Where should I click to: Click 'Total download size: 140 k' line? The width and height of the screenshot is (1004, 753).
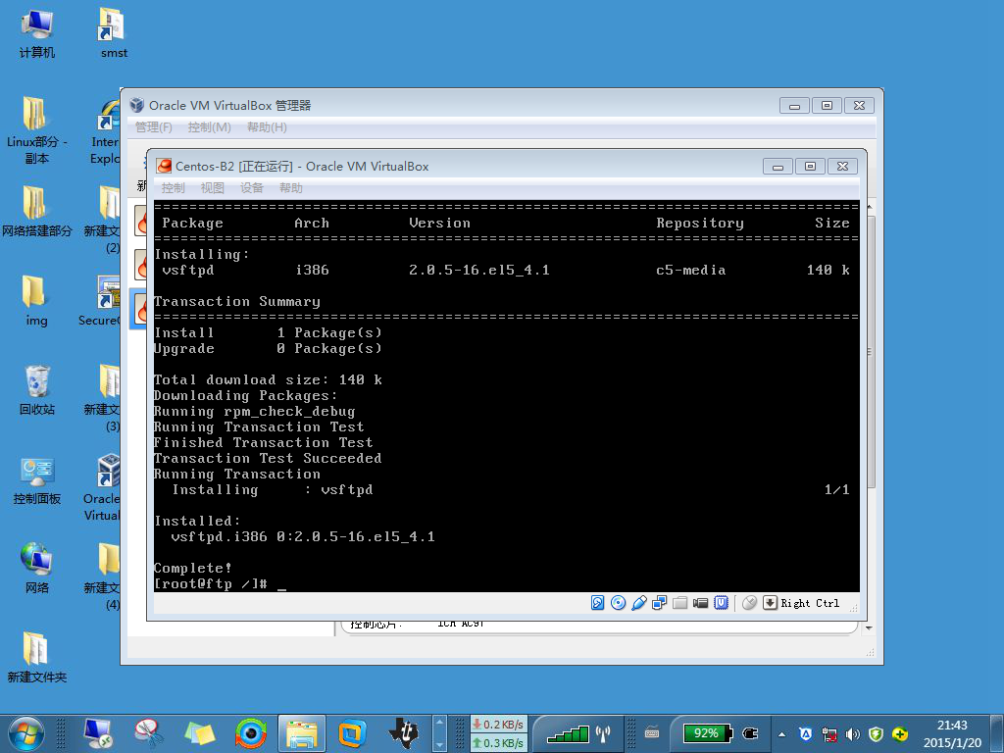tap(269, 379)
